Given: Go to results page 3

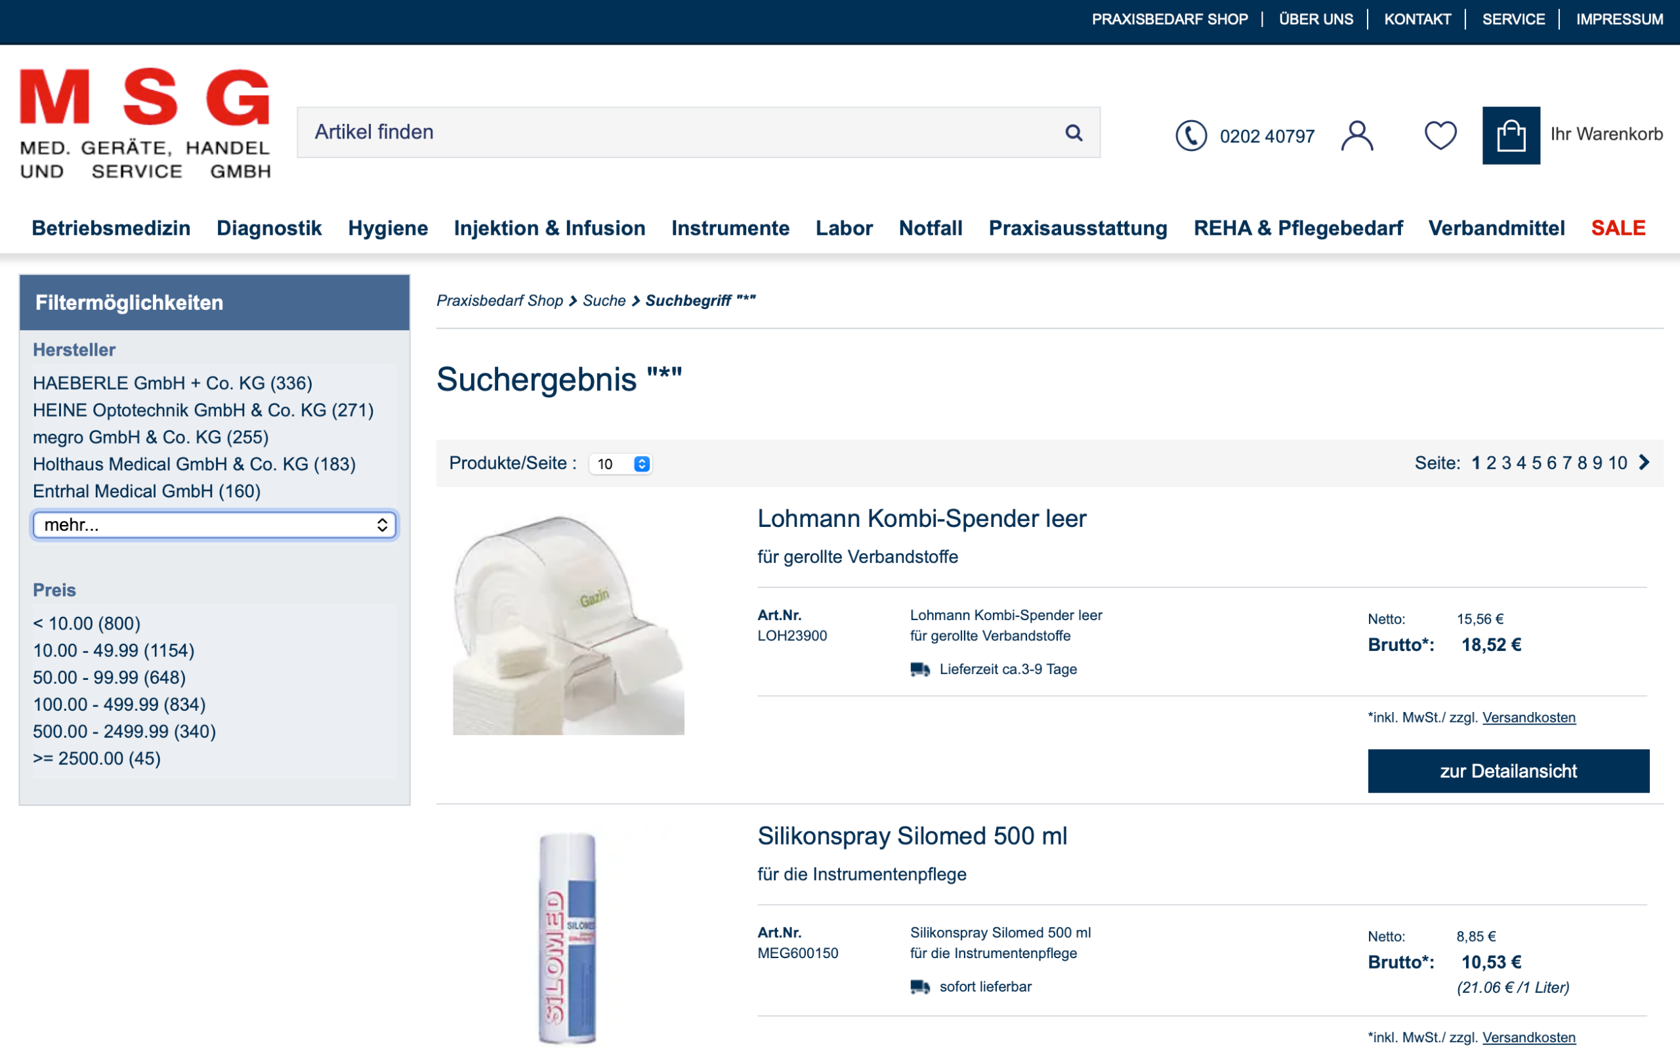Looking at the screenshot, I should (1505, 463).
